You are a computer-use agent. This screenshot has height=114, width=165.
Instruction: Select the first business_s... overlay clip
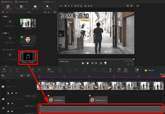click(56, 100)
